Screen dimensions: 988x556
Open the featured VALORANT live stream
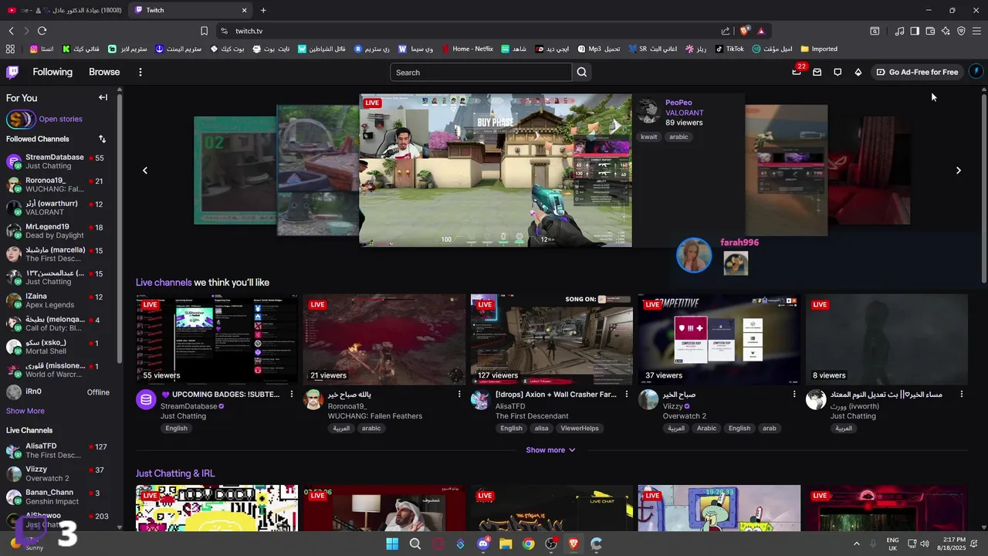click(496, 171)
